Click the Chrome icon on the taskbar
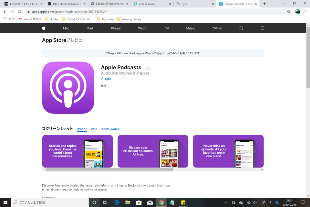 point(161,202)
